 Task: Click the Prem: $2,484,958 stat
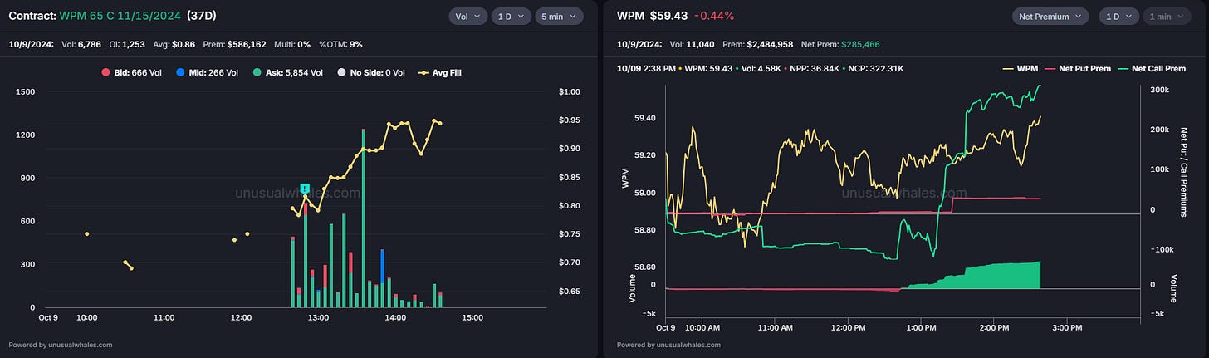[758, 44]
